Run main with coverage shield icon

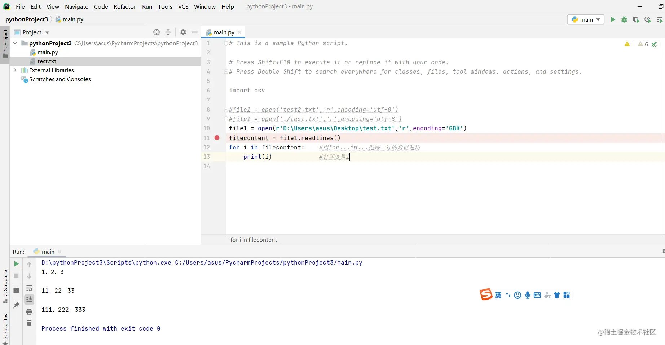(636, 19)
